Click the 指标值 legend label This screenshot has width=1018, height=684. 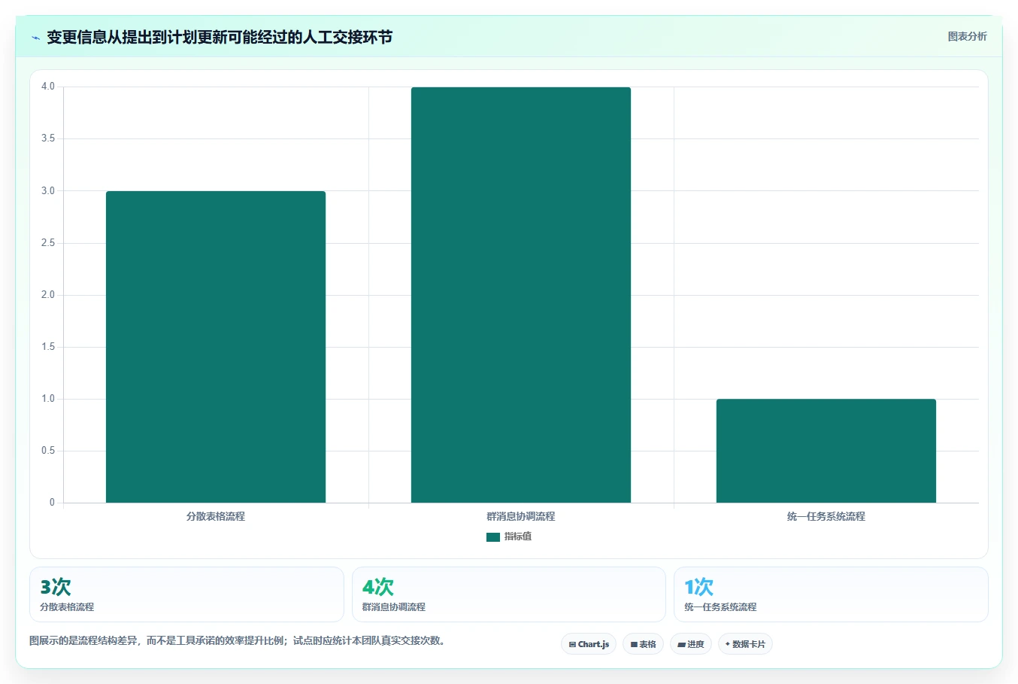click(x=518, y=537)
